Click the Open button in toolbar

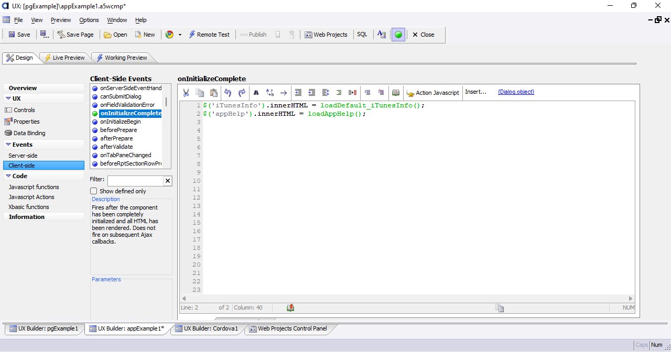point(115,35)
